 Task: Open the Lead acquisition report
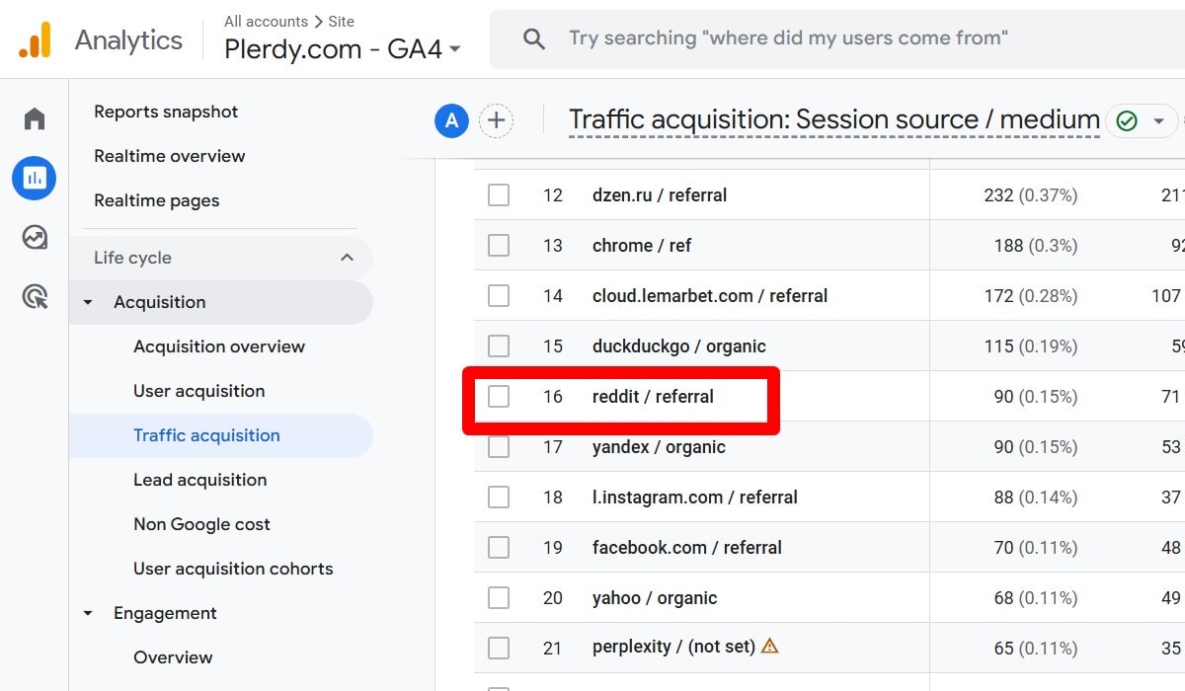tap(199, 480)
